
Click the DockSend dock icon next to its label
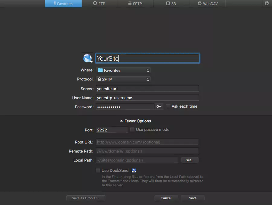point(134,170)
